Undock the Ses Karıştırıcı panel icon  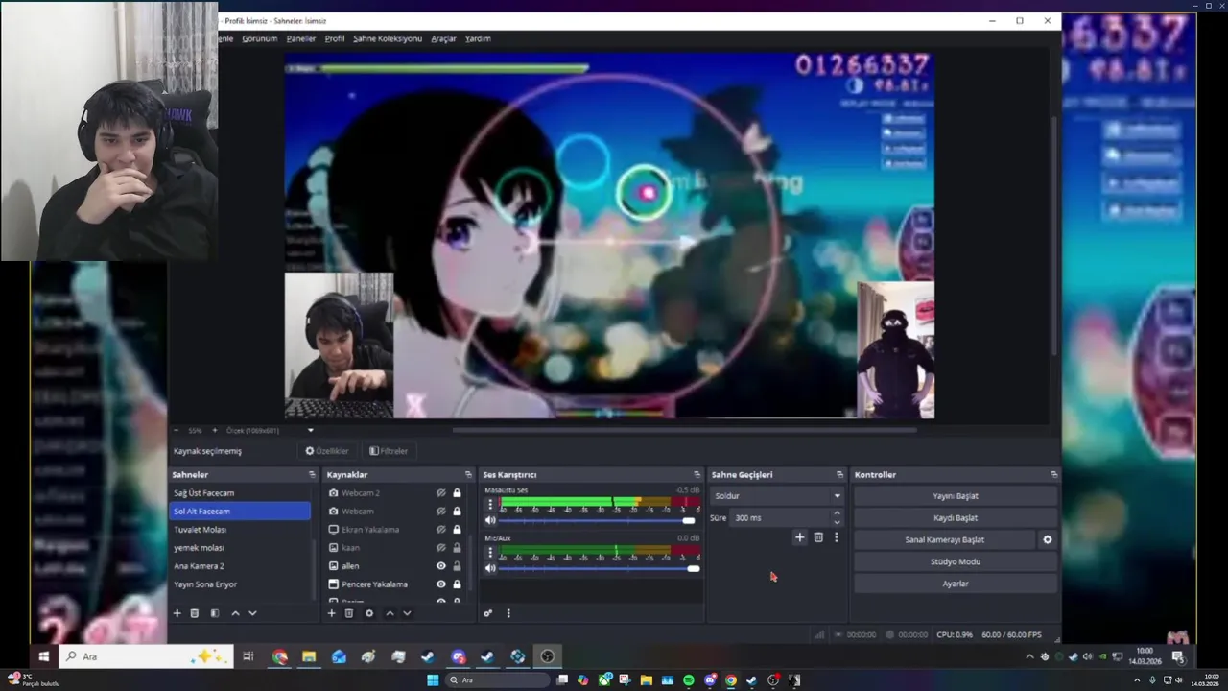(x=697, y=474)
